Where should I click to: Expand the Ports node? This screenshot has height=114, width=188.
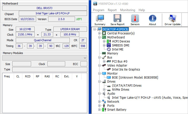[99, 106]
